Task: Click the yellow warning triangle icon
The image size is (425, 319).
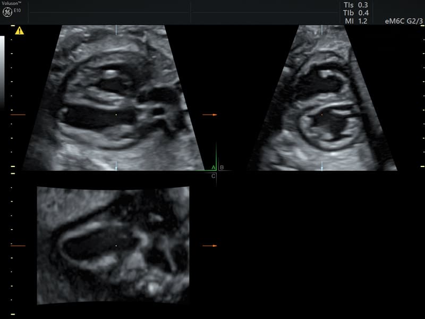Action: (20, 31)
